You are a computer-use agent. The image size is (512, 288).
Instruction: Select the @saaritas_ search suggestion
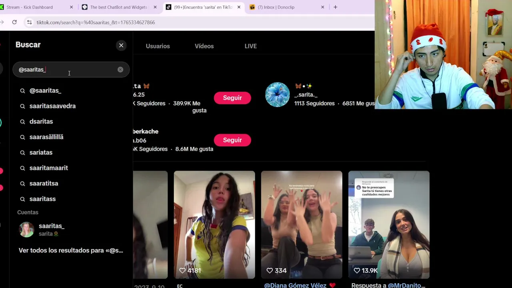[x=45, y=91]
